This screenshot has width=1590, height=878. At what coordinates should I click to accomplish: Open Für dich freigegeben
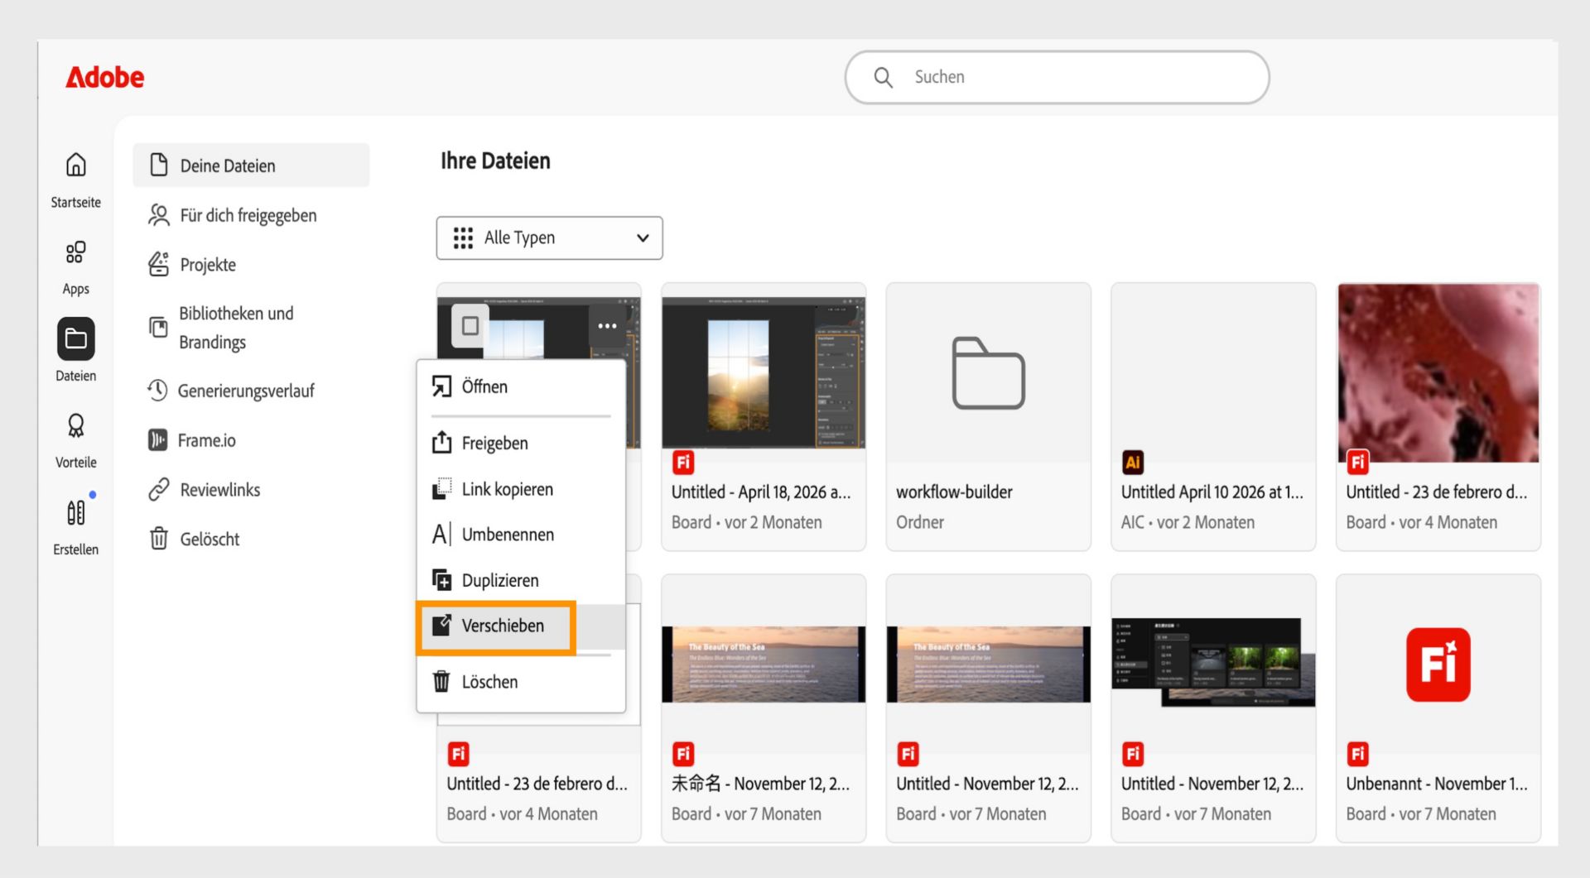tap(248, 215)
